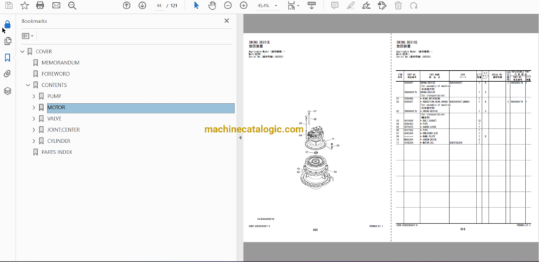Collapse the navigation pane with the divider arrow

click(240, 137)
